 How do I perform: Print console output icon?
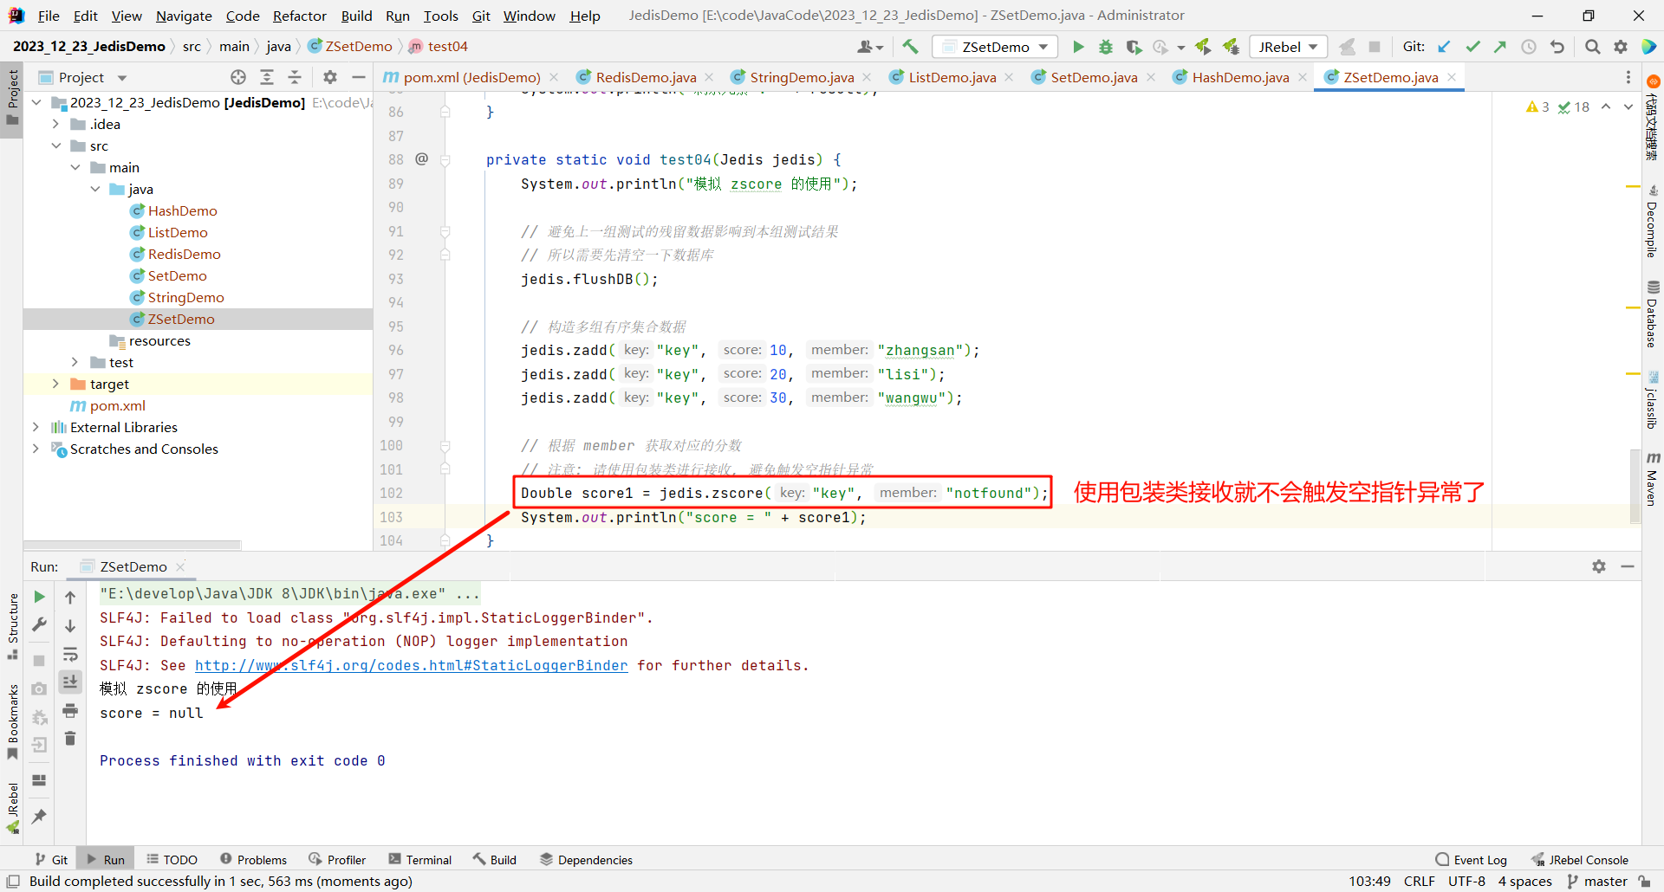[x=70, y=711]
